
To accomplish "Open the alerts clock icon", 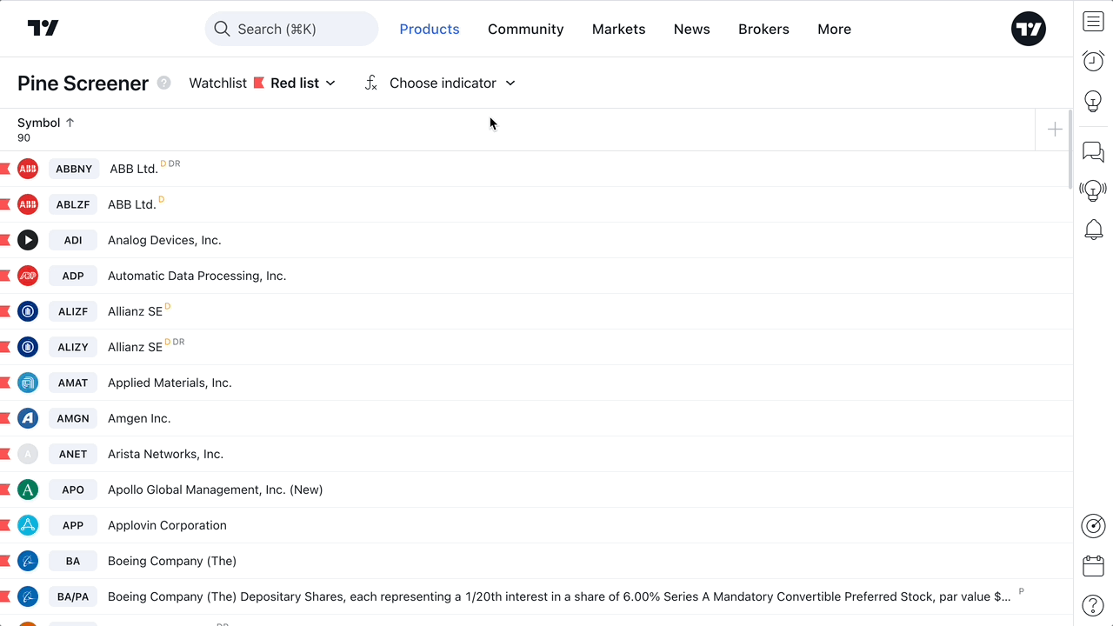I will pos(1093,61).
